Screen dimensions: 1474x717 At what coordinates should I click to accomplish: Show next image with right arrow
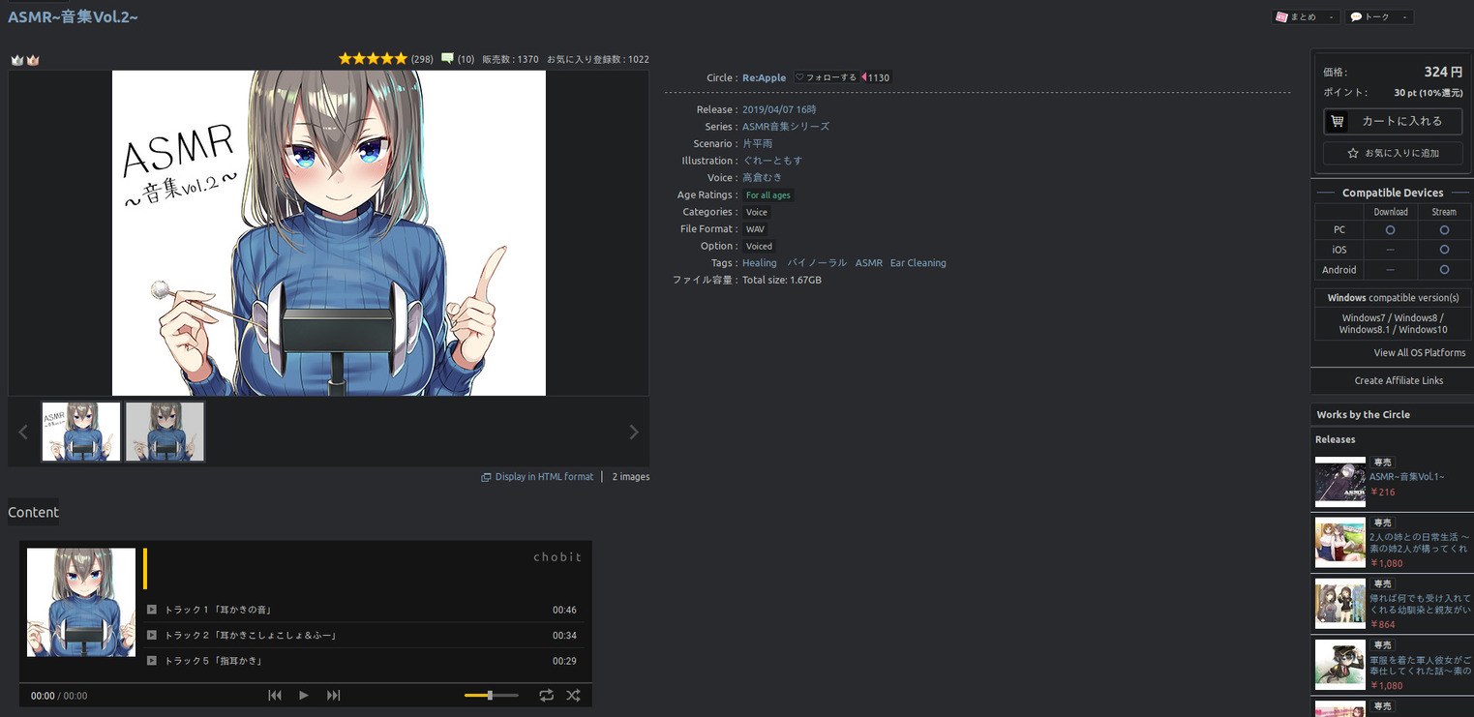[634, 433]
